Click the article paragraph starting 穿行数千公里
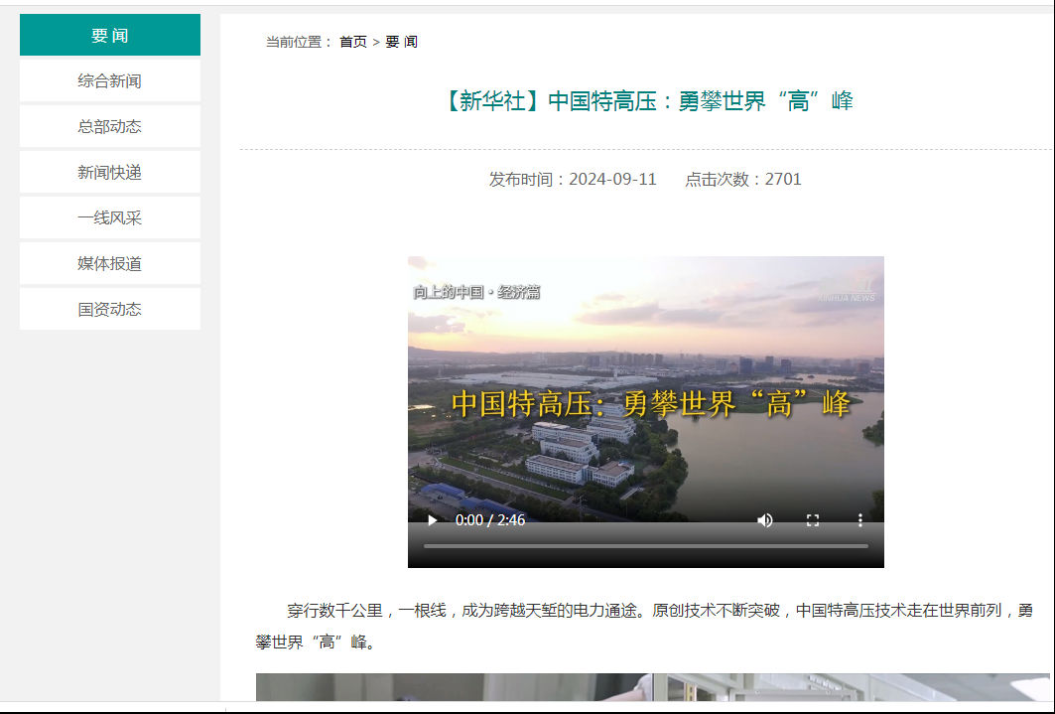The height and width of the screenshot is (714, 1055). [x=644, y=626]
